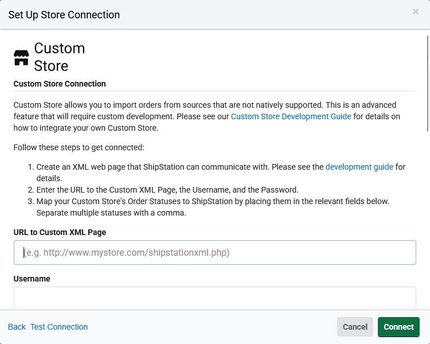Click the "Set Up Store Connection" title bar
Image resolution: width=430 pixels, height=344 pixels.
[64, 15]
